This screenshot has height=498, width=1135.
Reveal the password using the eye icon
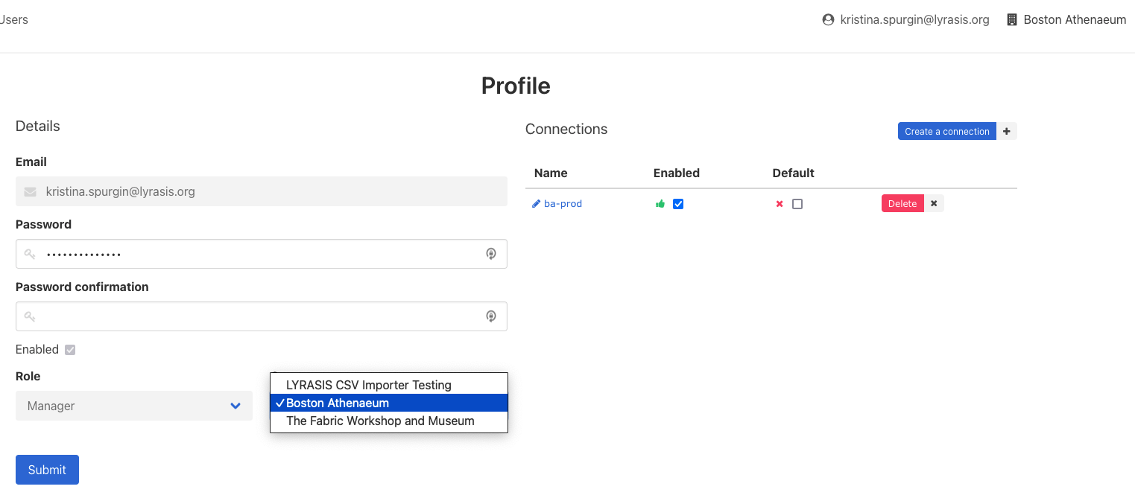[491, 254]
